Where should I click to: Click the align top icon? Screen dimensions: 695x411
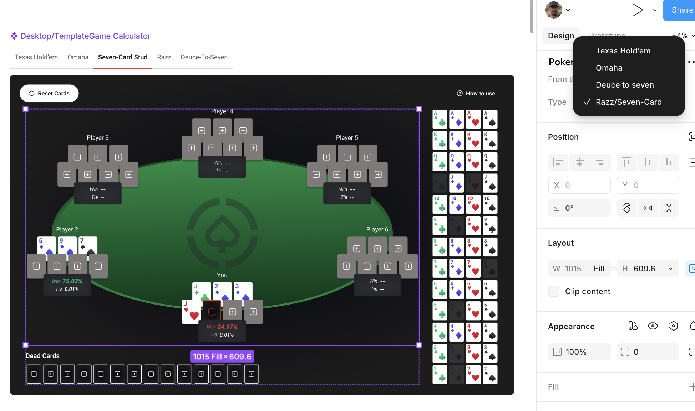click(x=626, y=162)
